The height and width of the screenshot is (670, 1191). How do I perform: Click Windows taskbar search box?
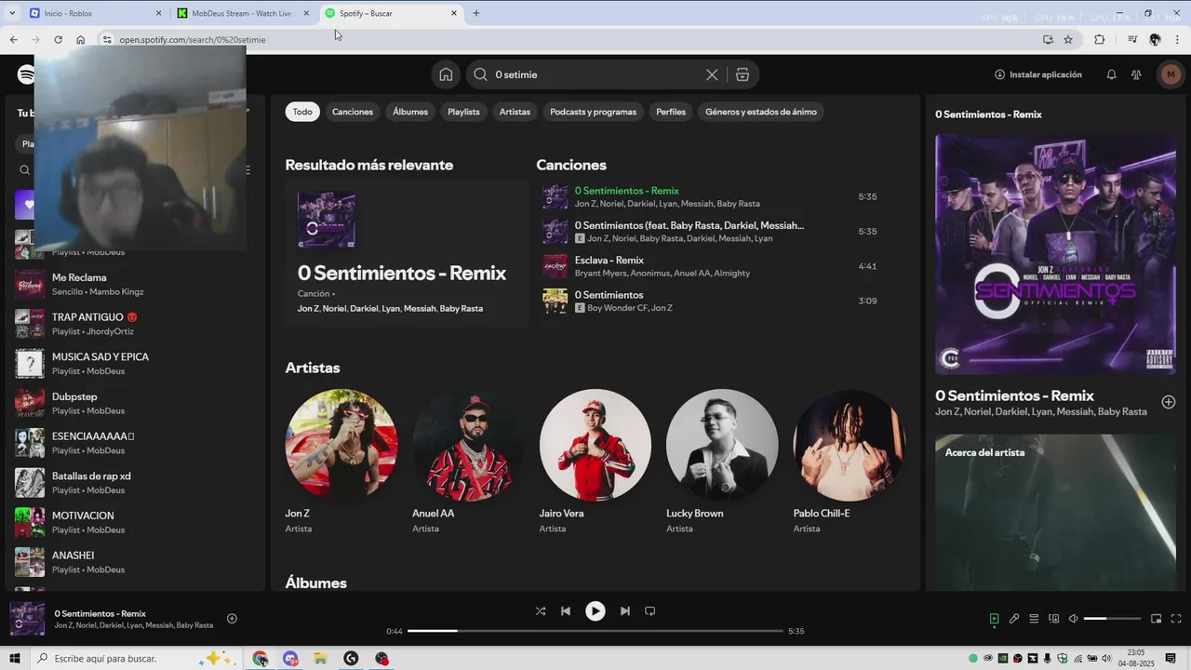pos(135,659)
